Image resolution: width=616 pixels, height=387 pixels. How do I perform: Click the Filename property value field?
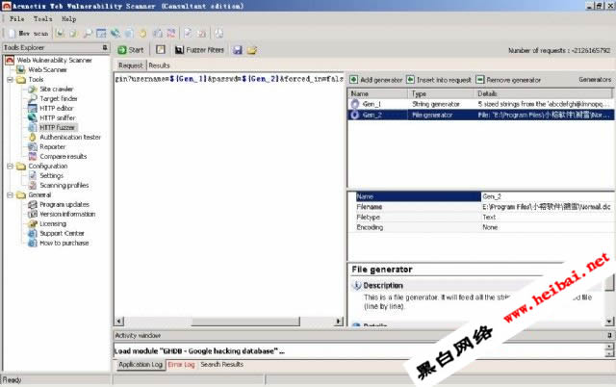click(548, 207)
